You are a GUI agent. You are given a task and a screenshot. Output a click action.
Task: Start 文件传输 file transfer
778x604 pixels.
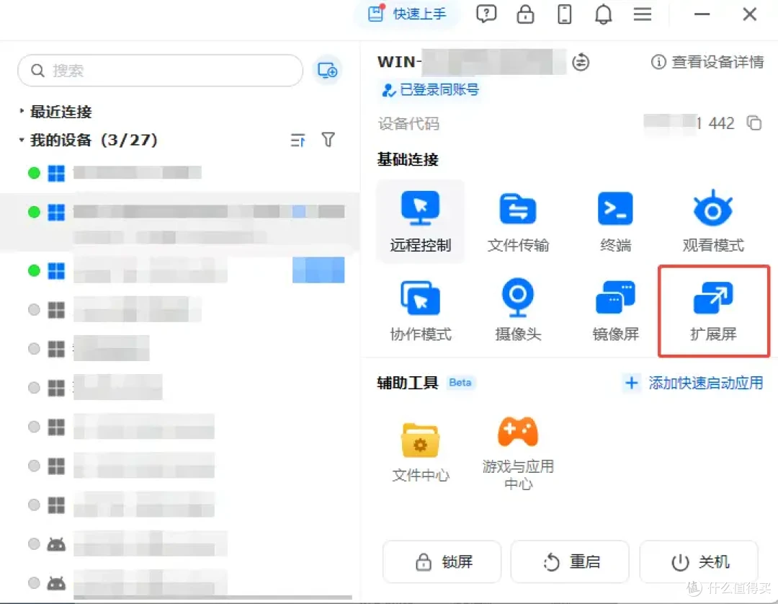coord(517,221)
